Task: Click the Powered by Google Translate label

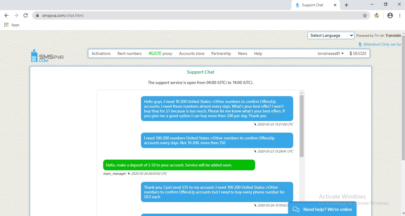Action: [379, 36]
